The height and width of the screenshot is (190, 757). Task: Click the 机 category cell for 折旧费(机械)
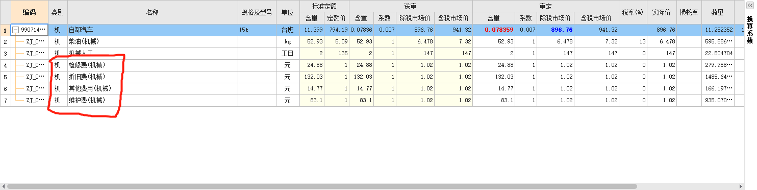[58, 77]
